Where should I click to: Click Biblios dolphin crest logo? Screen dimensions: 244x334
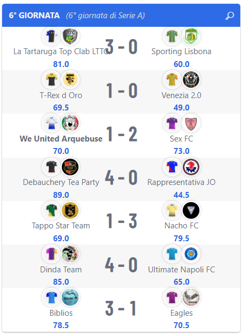point(70,298)
